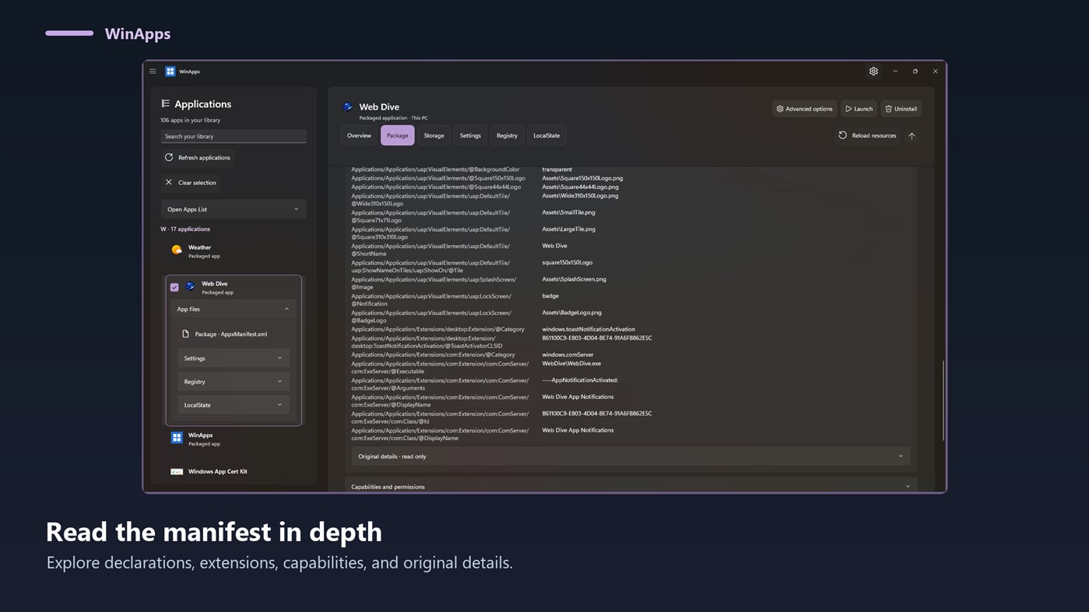The width and height of the screenshot is (1089, 612).
Task: Click the Assets\BadgeLogo.png value
Action: click(571, 313)
